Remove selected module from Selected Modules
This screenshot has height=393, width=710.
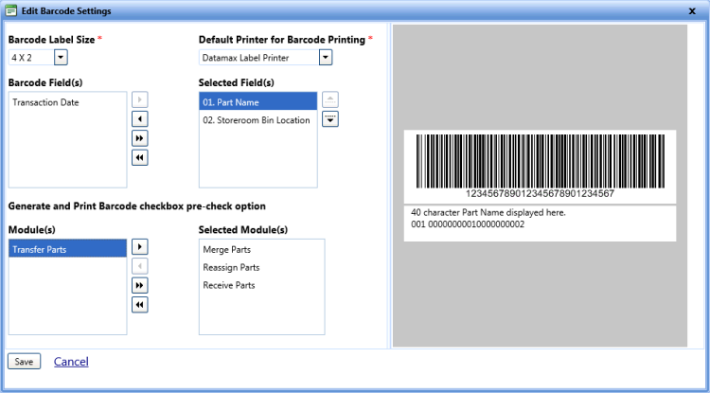coord(140,266)
